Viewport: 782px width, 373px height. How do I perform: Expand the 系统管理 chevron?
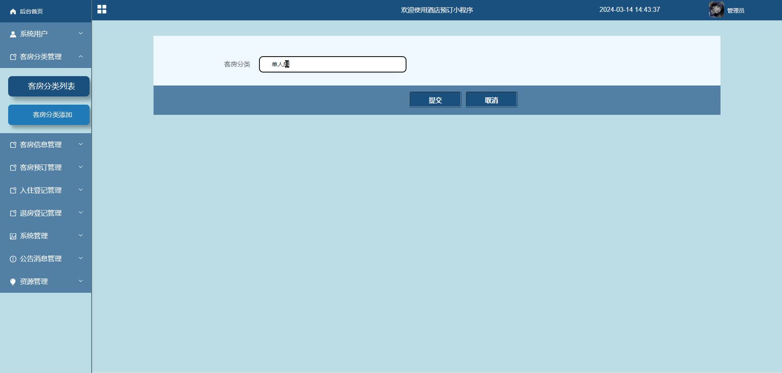(x=81, y=235)
